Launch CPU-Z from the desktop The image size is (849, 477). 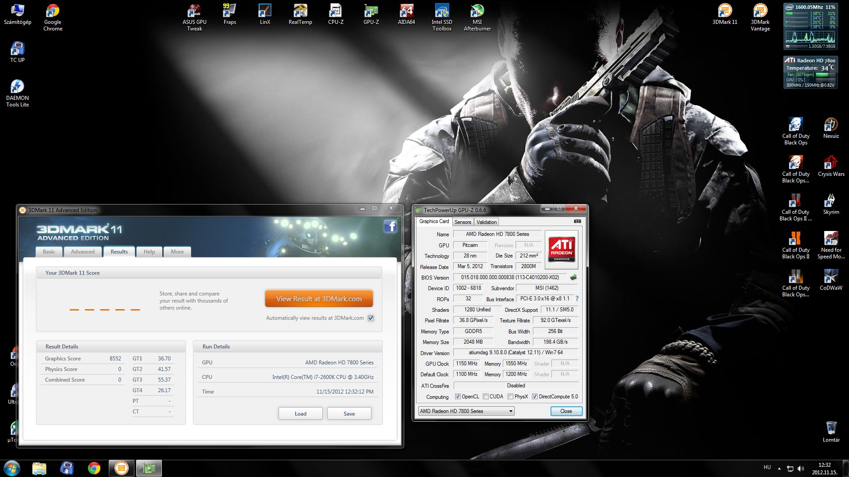(336, 15)
